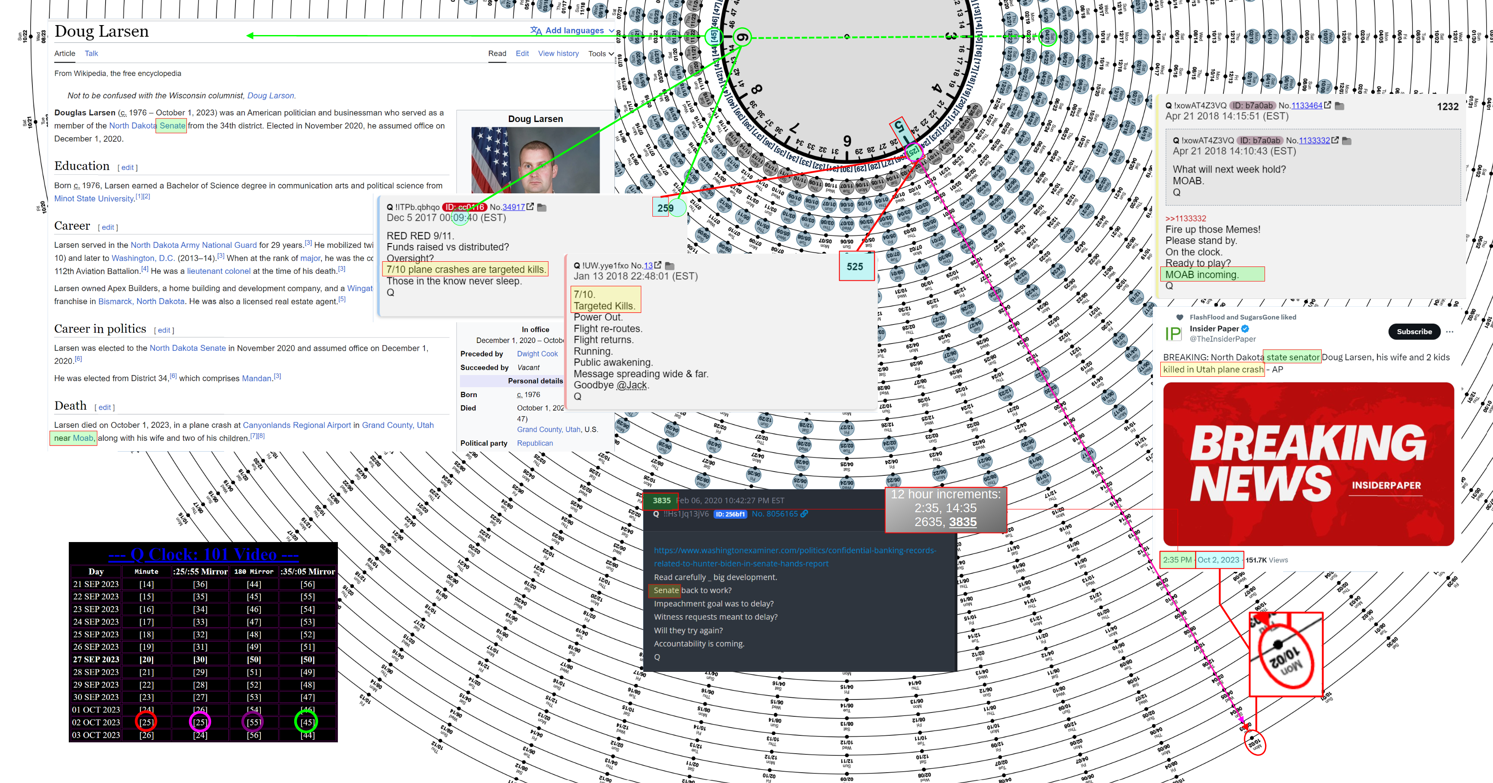Follow the Washington, D.C. link

143,258
